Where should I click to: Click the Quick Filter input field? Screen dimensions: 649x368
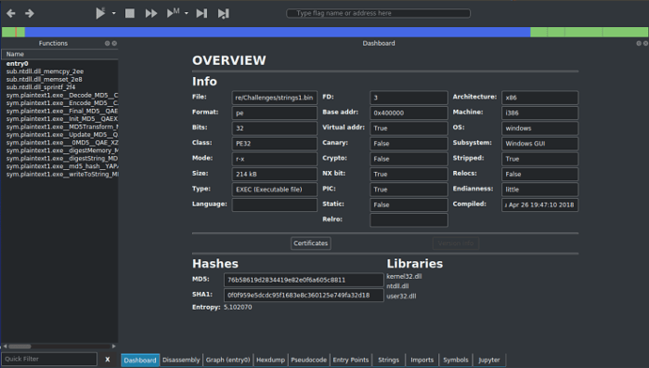(x=49, y=359)
